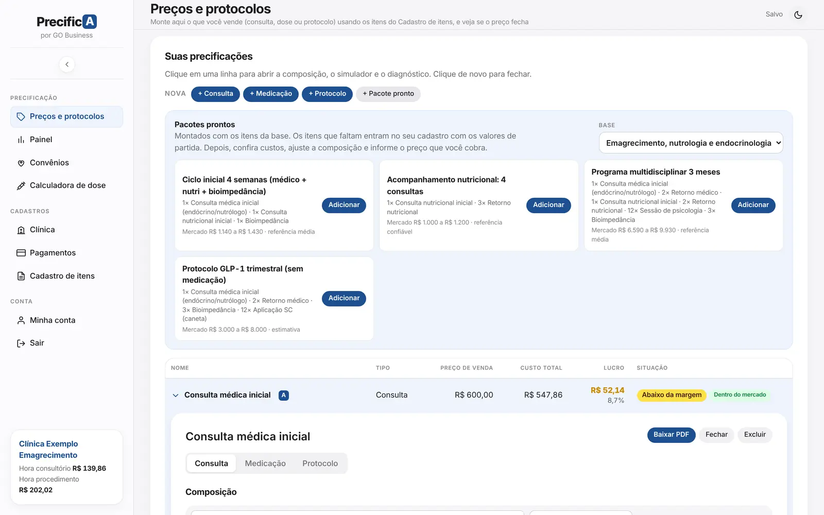The height and width of the screenshot is (515, 824).
Task: Collapse the Consulta médica inicial row chevron
Action: 176,396
